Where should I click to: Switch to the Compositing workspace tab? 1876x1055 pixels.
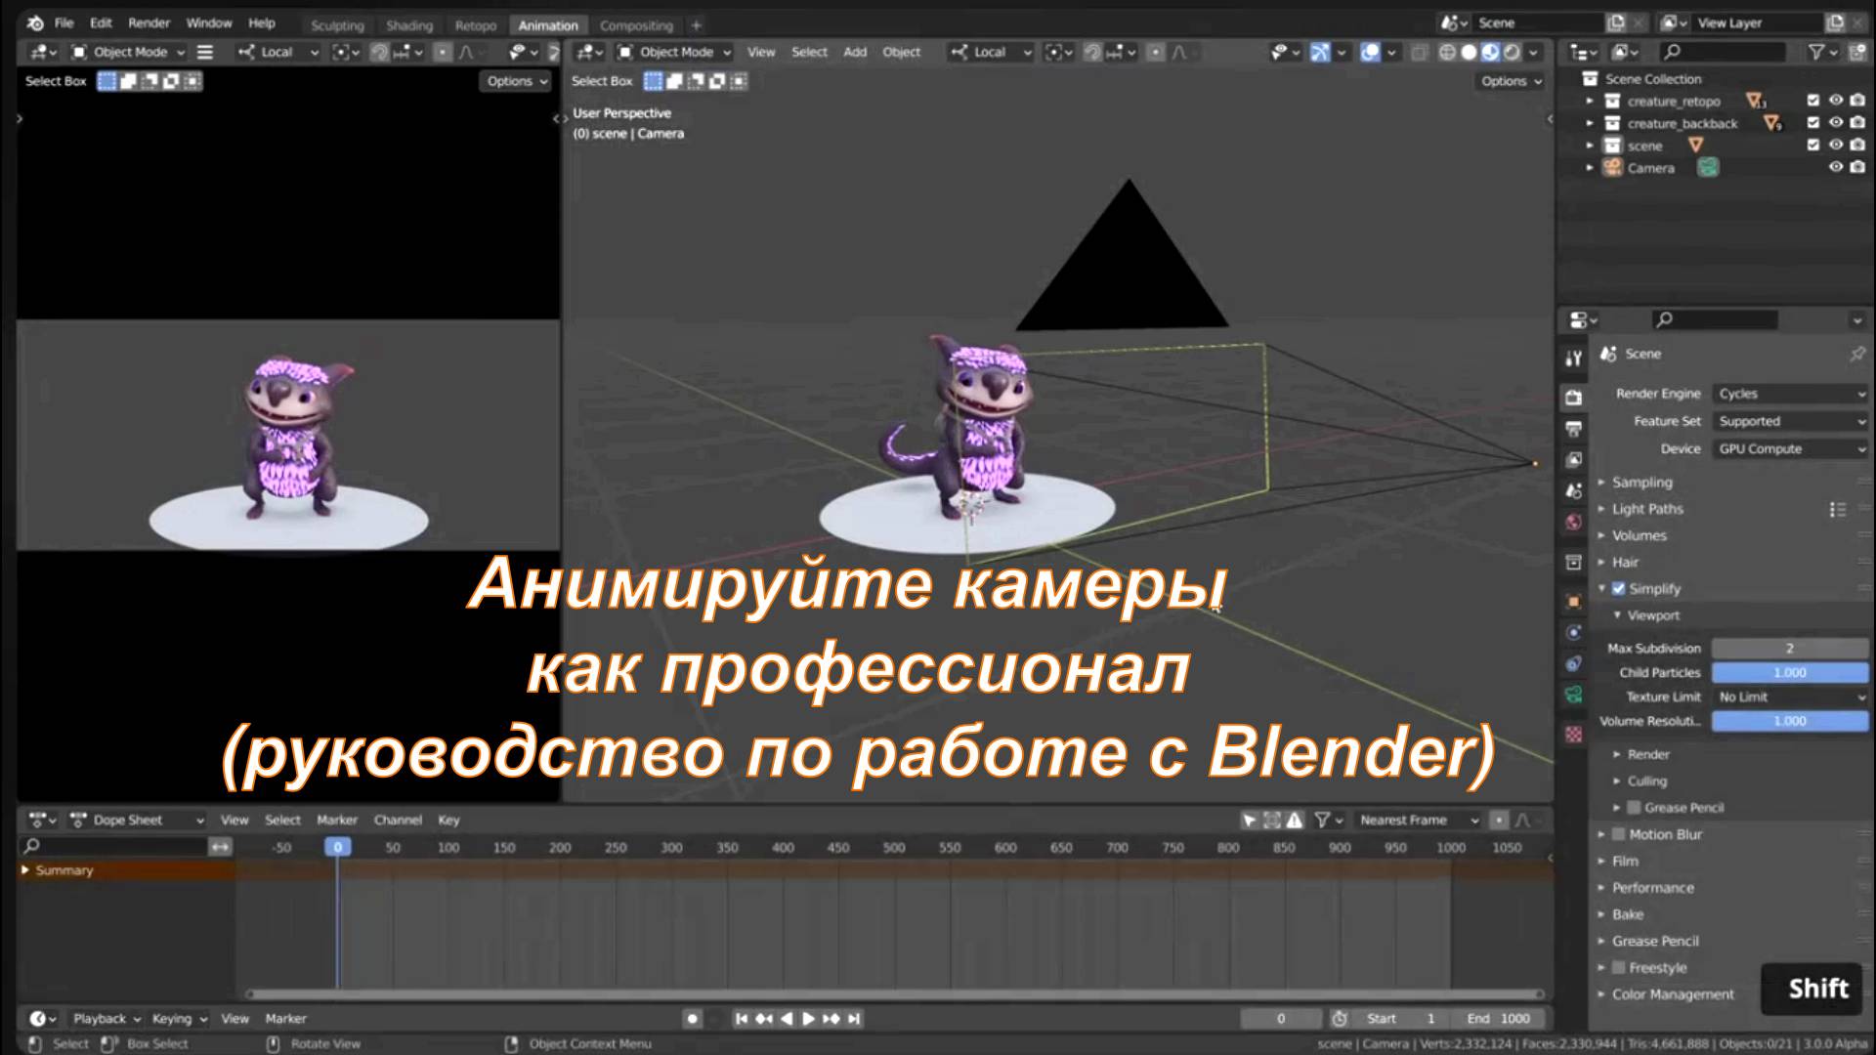pos(636,25)
